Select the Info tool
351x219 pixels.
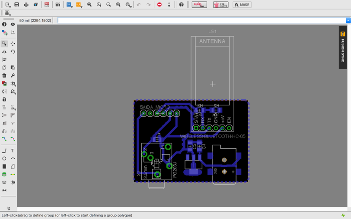tap(4, 24)
